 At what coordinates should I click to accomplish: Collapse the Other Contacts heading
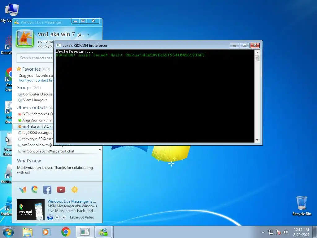tap(32, 108)
